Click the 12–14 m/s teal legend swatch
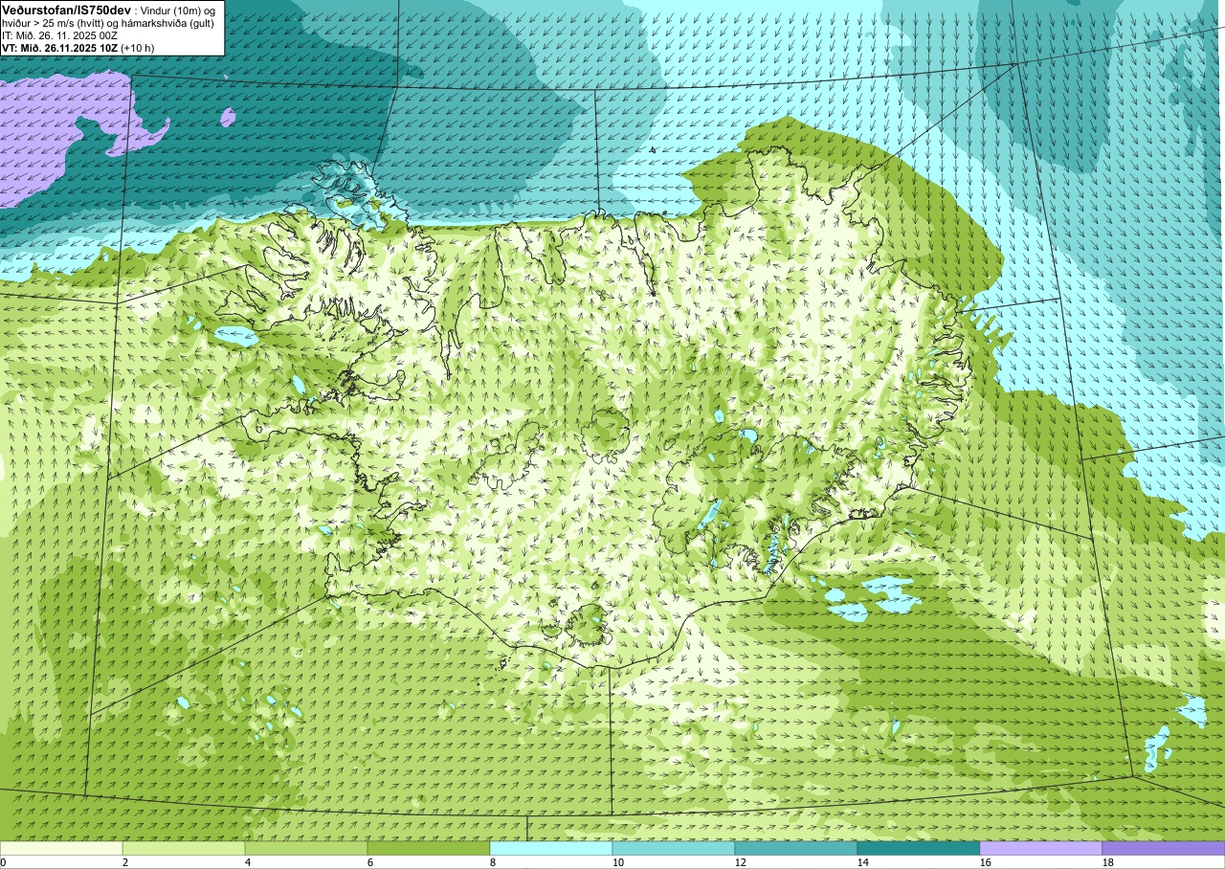The height and width of the screenshot is (869, 1225). click(796, 848)
